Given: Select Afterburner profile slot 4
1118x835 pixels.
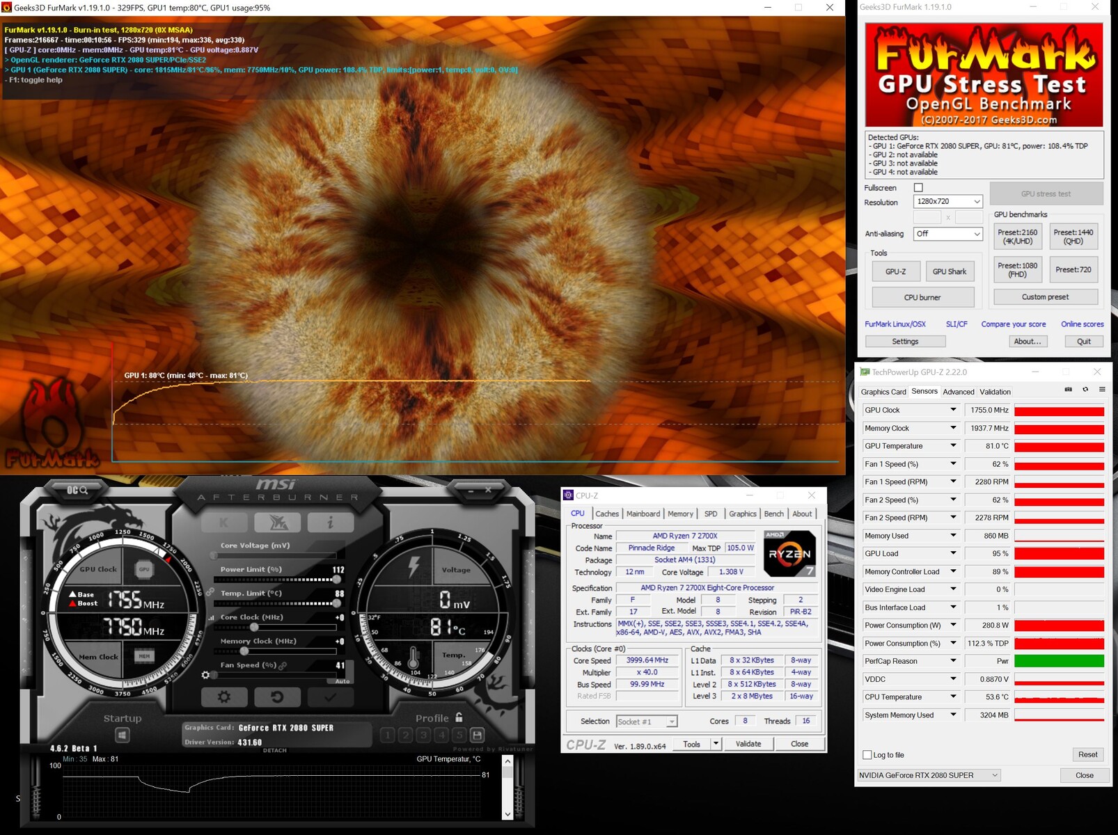Looking at the screenshot, I should (441, 735).
